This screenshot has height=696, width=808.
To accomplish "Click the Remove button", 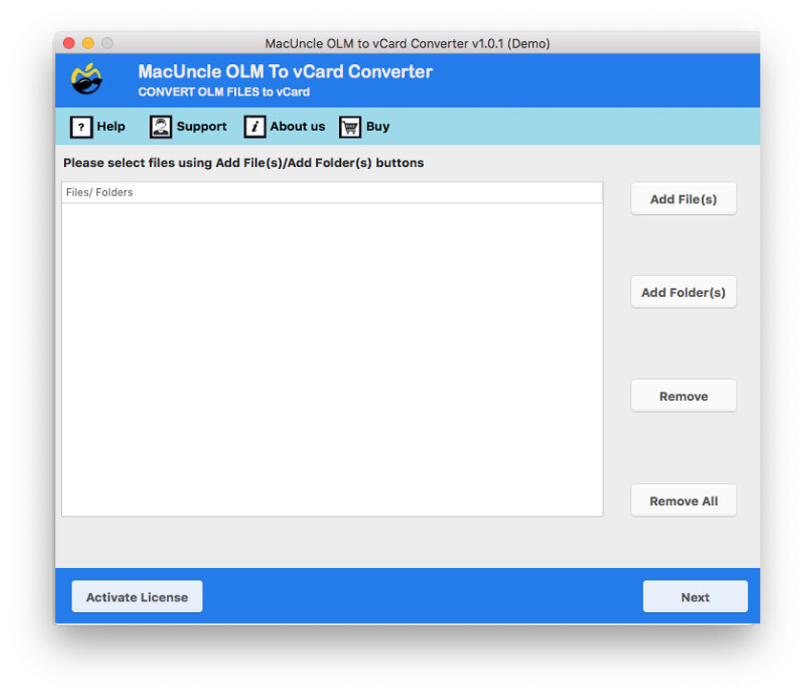I will (x=683, y=395).
